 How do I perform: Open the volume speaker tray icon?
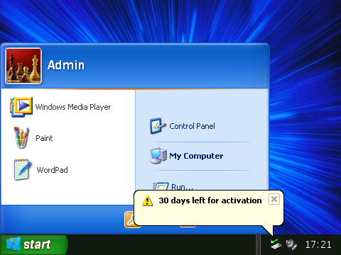tap(291, 244)
